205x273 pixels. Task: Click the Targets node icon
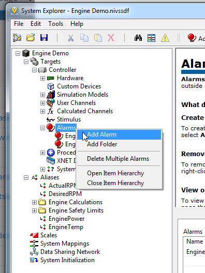point(34,62)
